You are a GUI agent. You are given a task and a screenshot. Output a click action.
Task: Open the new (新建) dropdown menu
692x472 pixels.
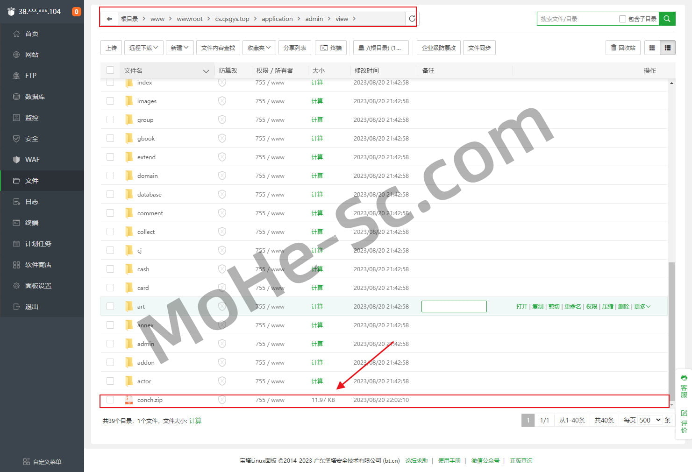coord(179,48)
